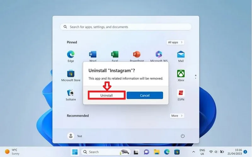Confirm with the Uninstall button
The image size is (252, 157).
tap(106, 95)
